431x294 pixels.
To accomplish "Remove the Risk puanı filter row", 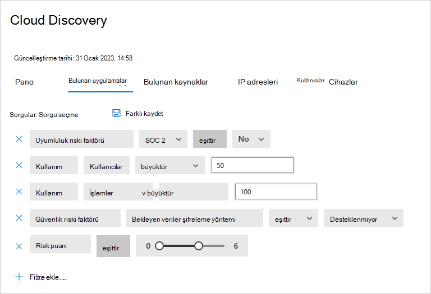I will click(x=19, y=246).
